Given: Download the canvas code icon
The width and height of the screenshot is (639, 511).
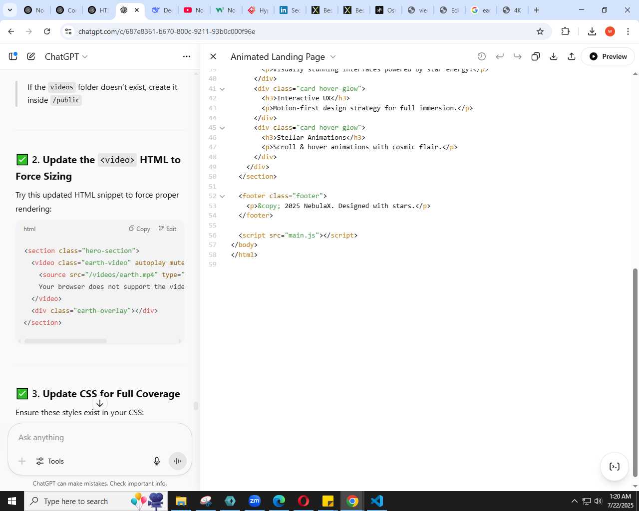Looking at the screenshot, I should [554, 56].
